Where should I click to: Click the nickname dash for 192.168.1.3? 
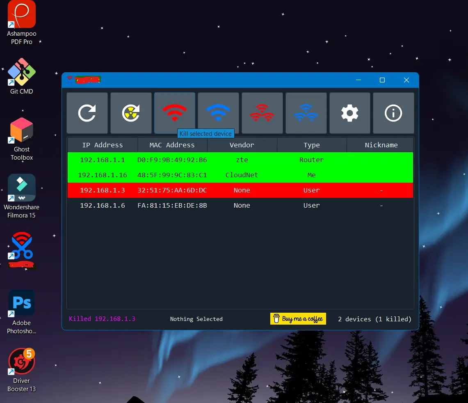[x=381, y=190]
